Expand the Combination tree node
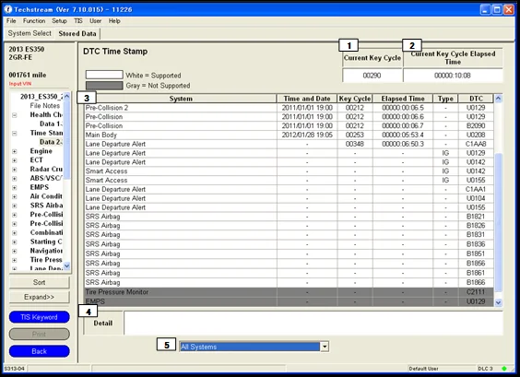The height and width of the screenshot is (377, 520). click(x=14, y=233)
